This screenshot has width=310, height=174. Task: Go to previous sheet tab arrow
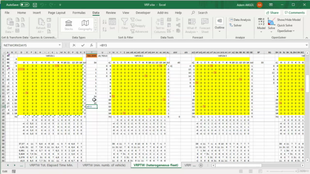coord(8,165)
